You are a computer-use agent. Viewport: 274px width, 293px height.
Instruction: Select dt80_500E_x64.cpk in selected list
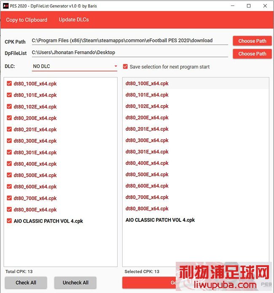[196, 175]
